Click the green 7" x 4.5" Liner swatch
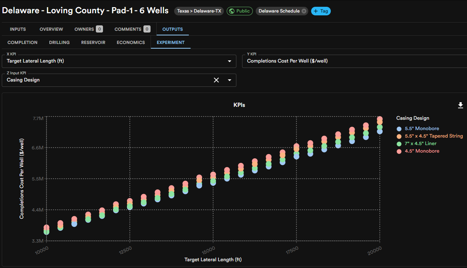 click(399, 144)
